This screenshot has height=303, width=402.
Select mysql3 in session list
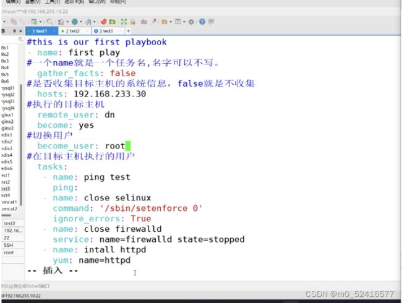point(7,101)
